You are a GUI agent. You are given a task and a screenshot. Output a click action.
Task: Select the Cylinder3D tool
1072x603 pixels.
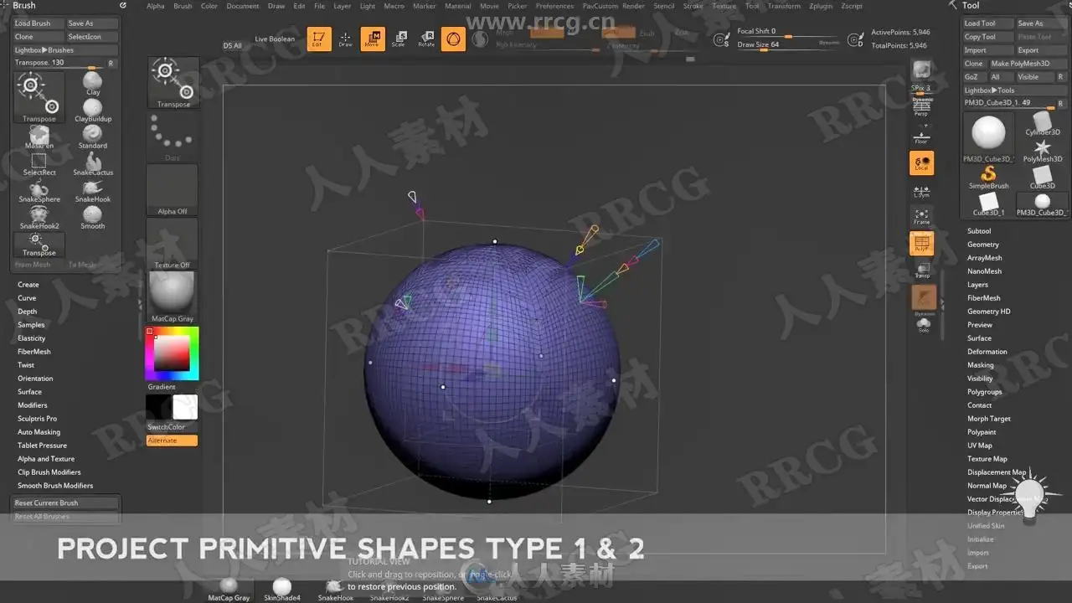coord(1043,124)
